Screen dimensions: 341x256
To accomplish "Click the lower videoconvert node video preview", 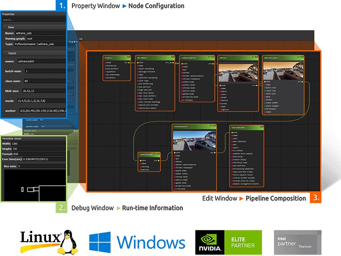I will click(194, 140).
